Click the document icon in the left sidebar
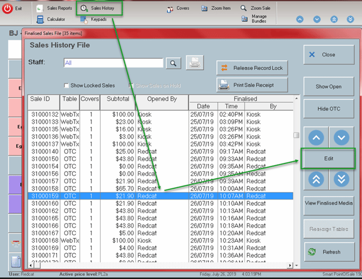This screenshot has height=279, width=362. coord(16,262)
